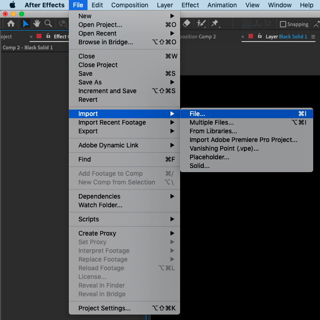Open the Layer panel hamburger menu
This screenshot has width=320, height=320.
313,37
